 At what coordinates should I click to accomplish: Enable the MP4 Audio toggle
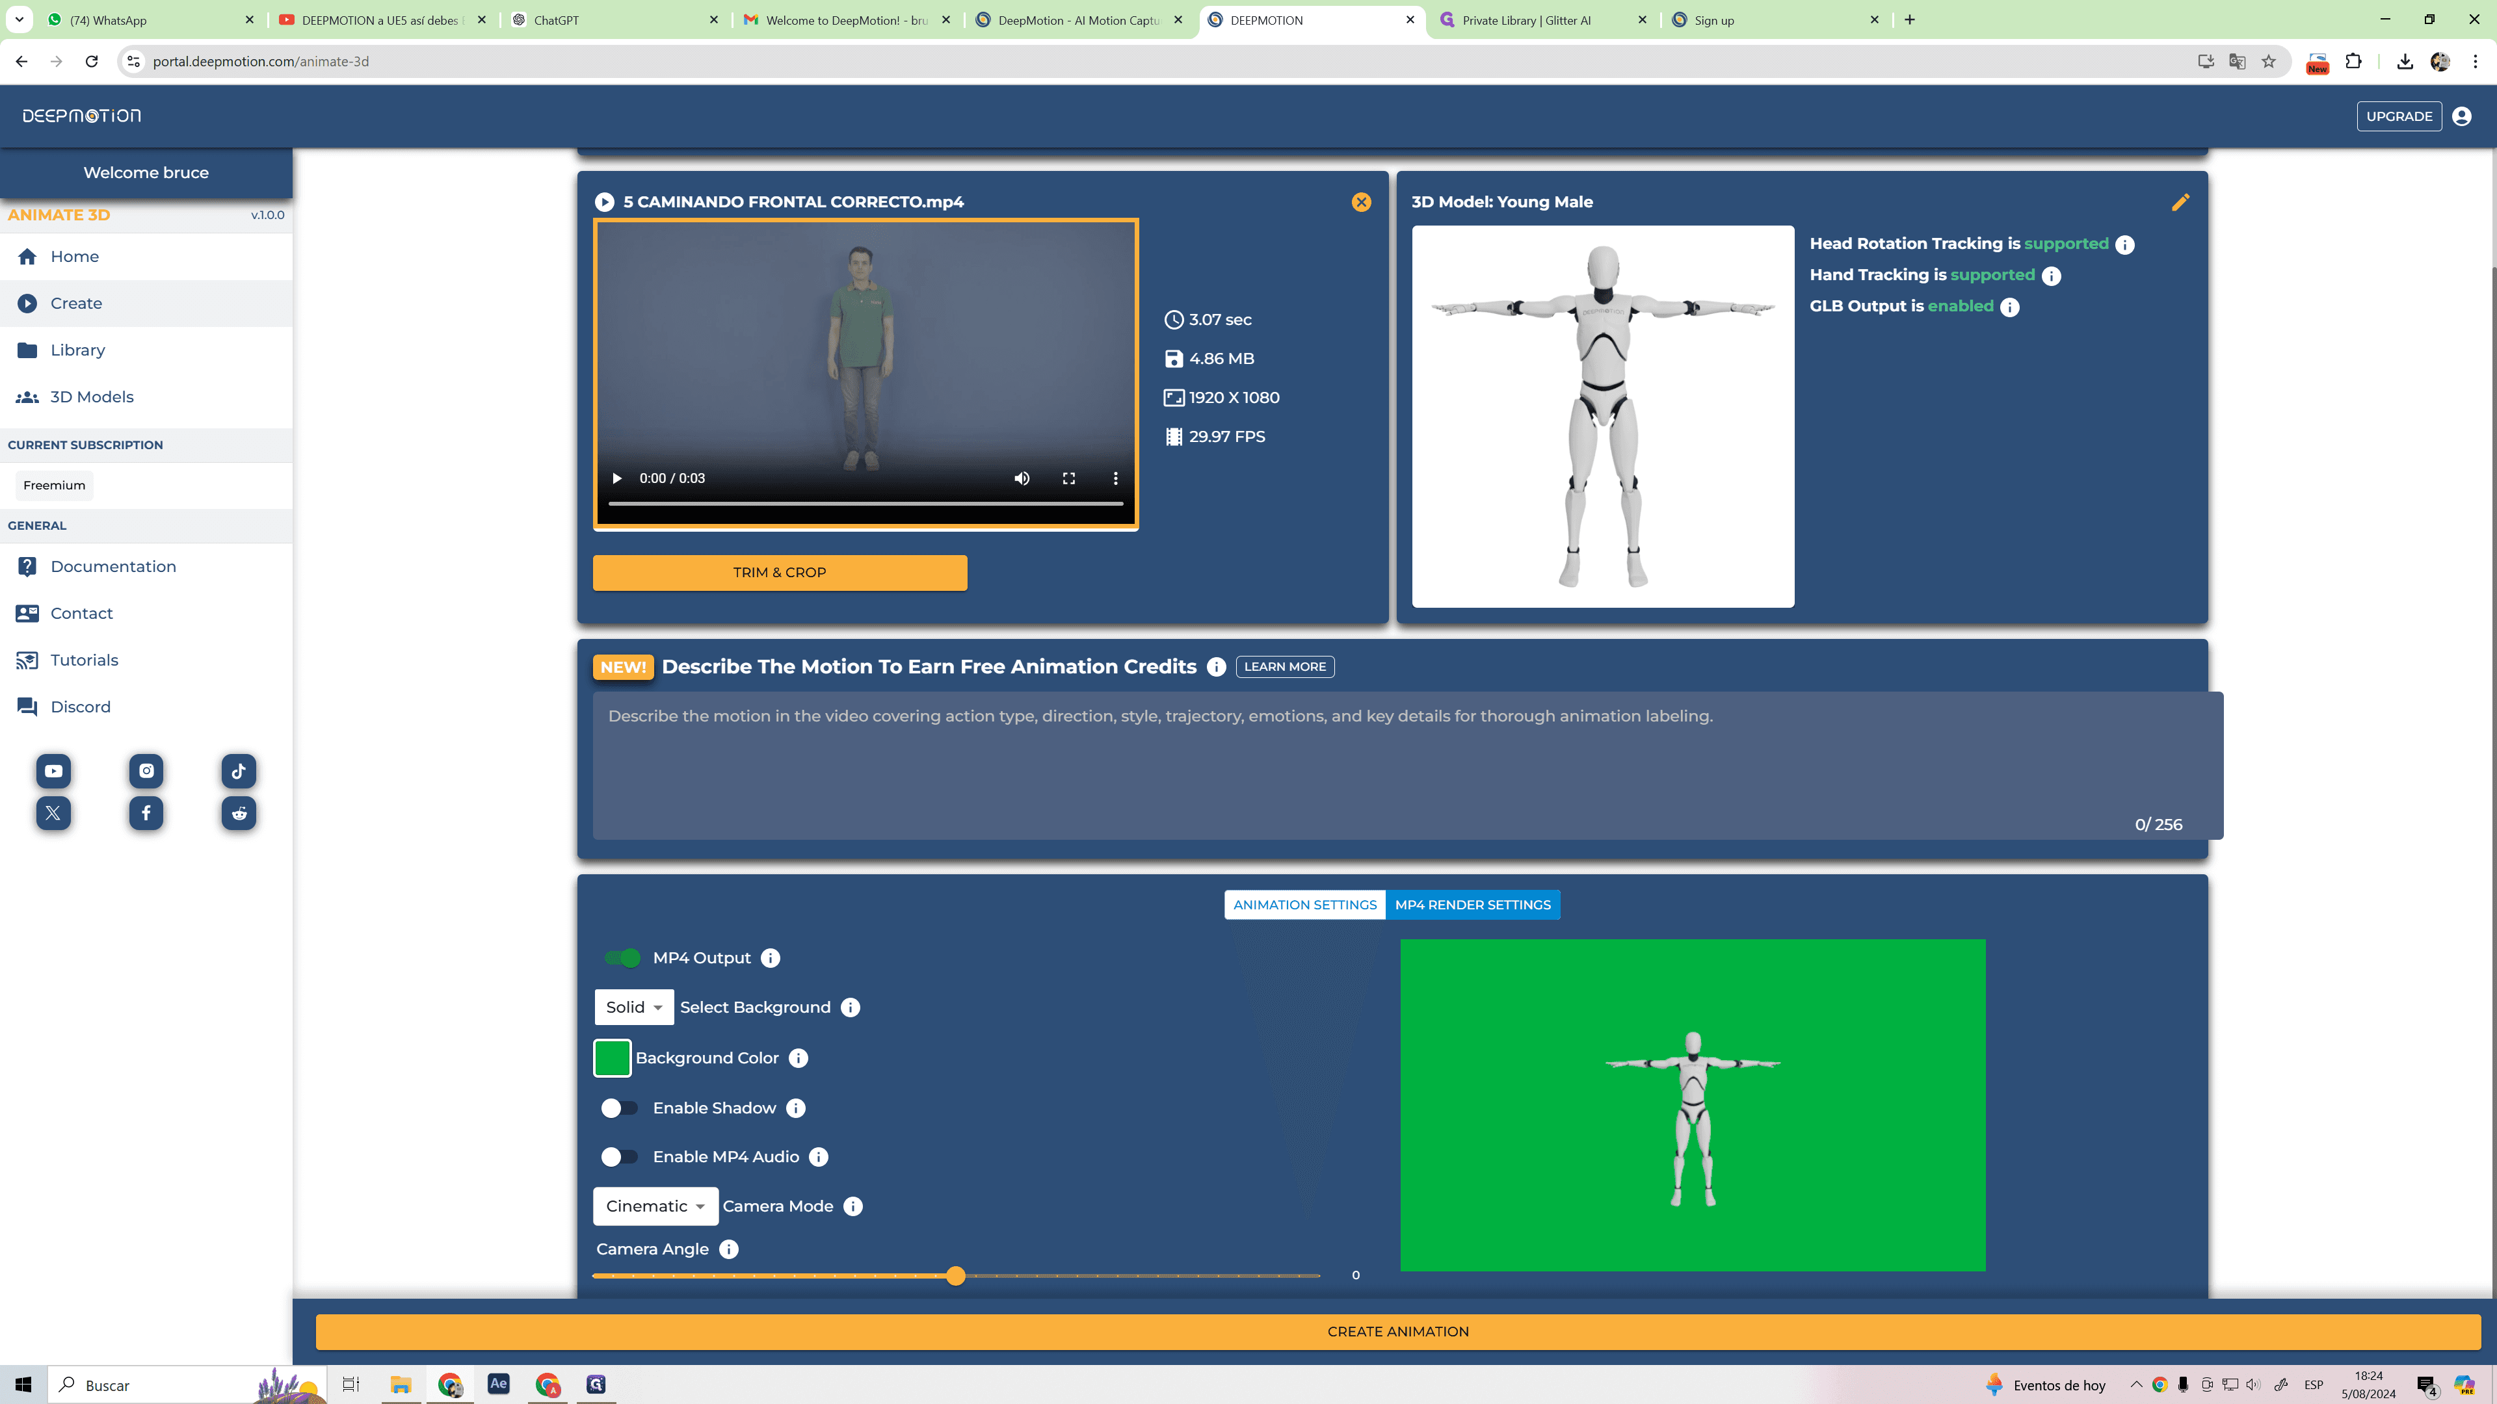click(620, 1157)
